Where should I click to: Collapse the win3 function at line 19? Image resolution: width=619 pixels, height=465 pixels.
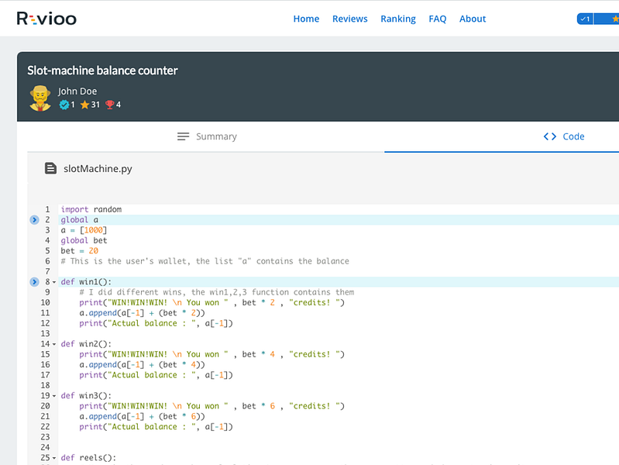pyautogui.click(x=54, y=396)
